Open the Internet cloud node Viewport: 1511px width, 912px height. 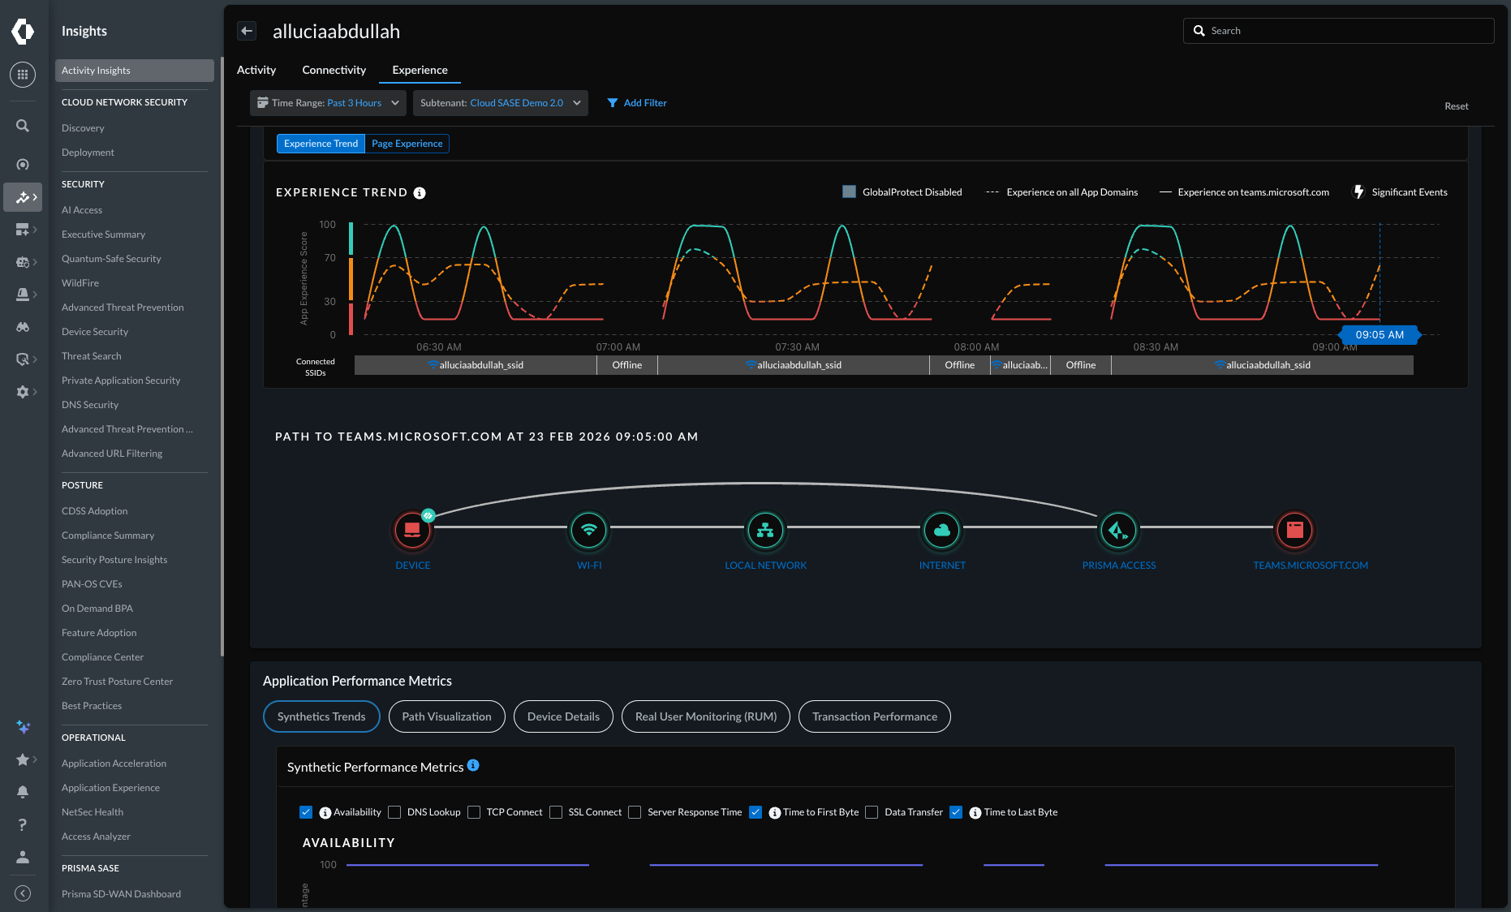pyautogui.click(x=941, y=530)
